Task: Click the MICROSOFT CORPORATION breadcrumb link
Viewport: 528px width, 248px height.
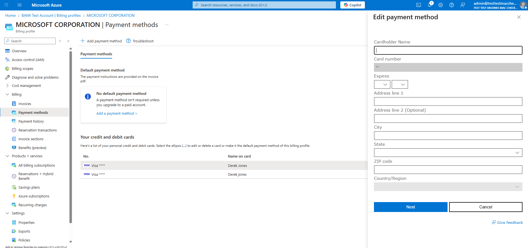Action: 111,15
